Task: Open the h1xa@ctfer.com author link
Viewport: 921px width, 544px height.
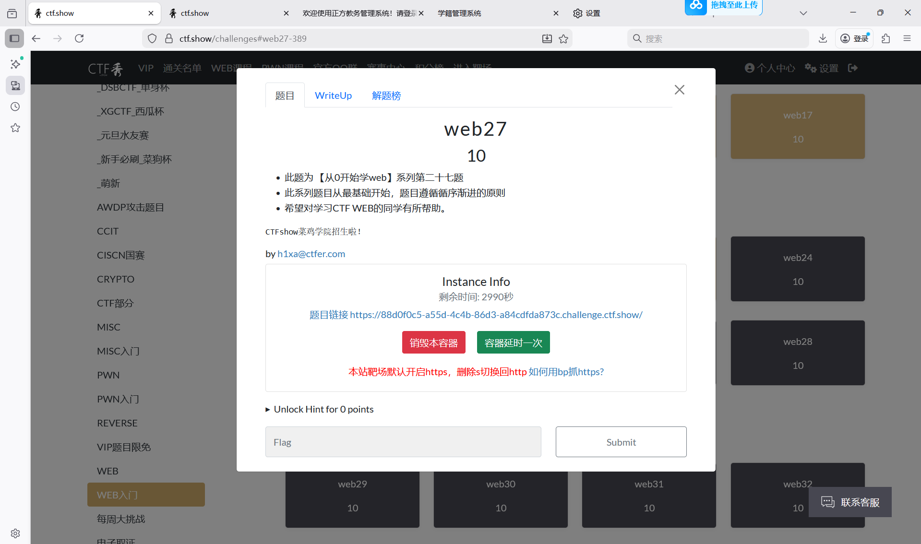Action: tap(311, 254)
